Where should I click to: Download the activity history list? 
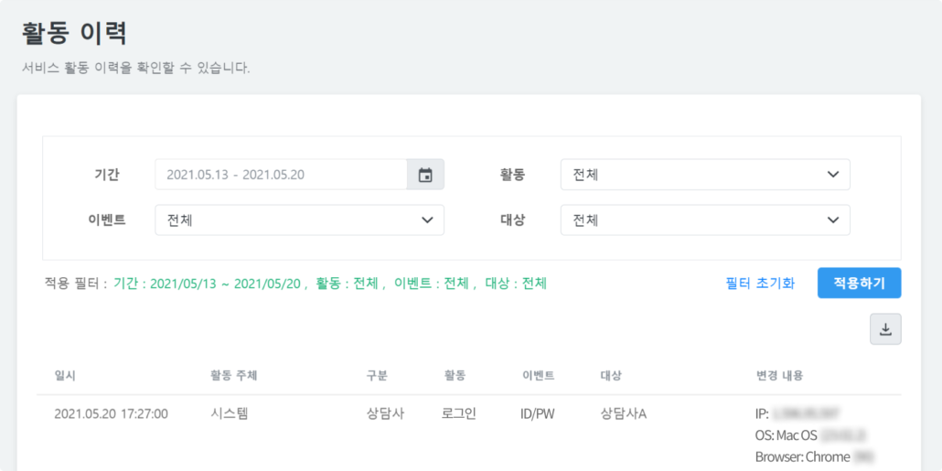[885, 329]
